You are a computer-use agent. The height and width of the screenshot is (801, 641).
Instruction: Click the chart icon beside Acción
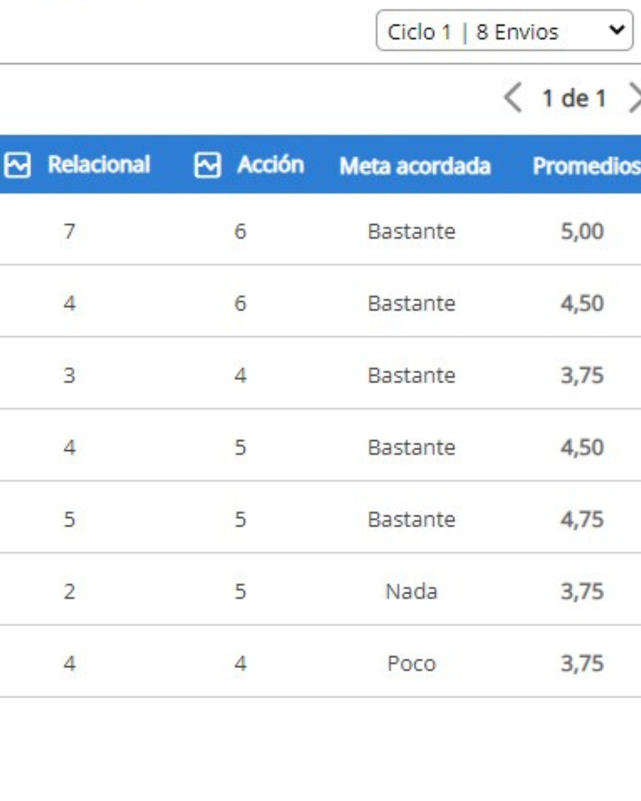coord(208,165)
